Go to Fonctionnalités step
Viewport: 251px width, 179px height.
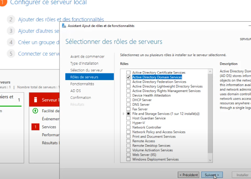click(82, 84)
